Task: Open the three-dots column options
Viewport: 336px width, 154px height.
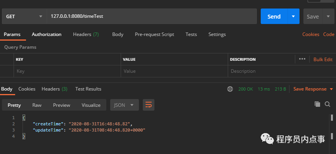Action: point(302,59)
